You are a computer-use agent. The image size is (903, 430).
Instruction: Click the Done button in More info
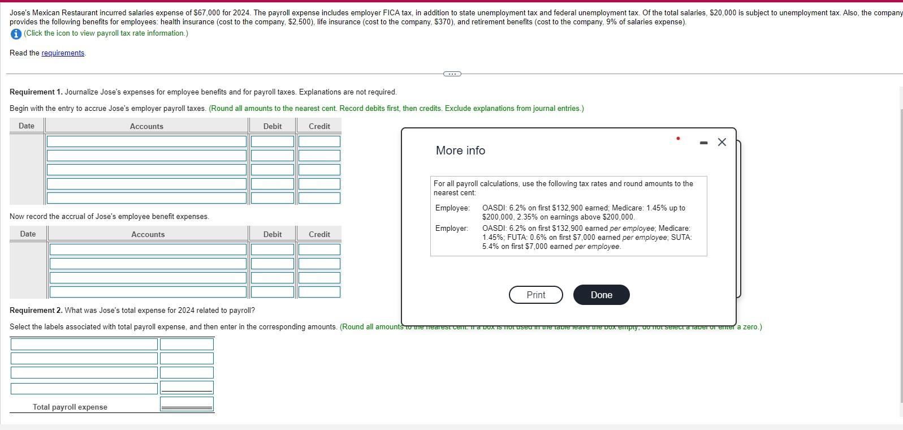point(601,295)
